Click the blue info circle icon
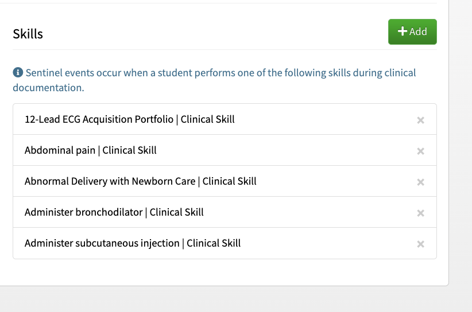This screenshot has width=472, height=312. (18, 72)
